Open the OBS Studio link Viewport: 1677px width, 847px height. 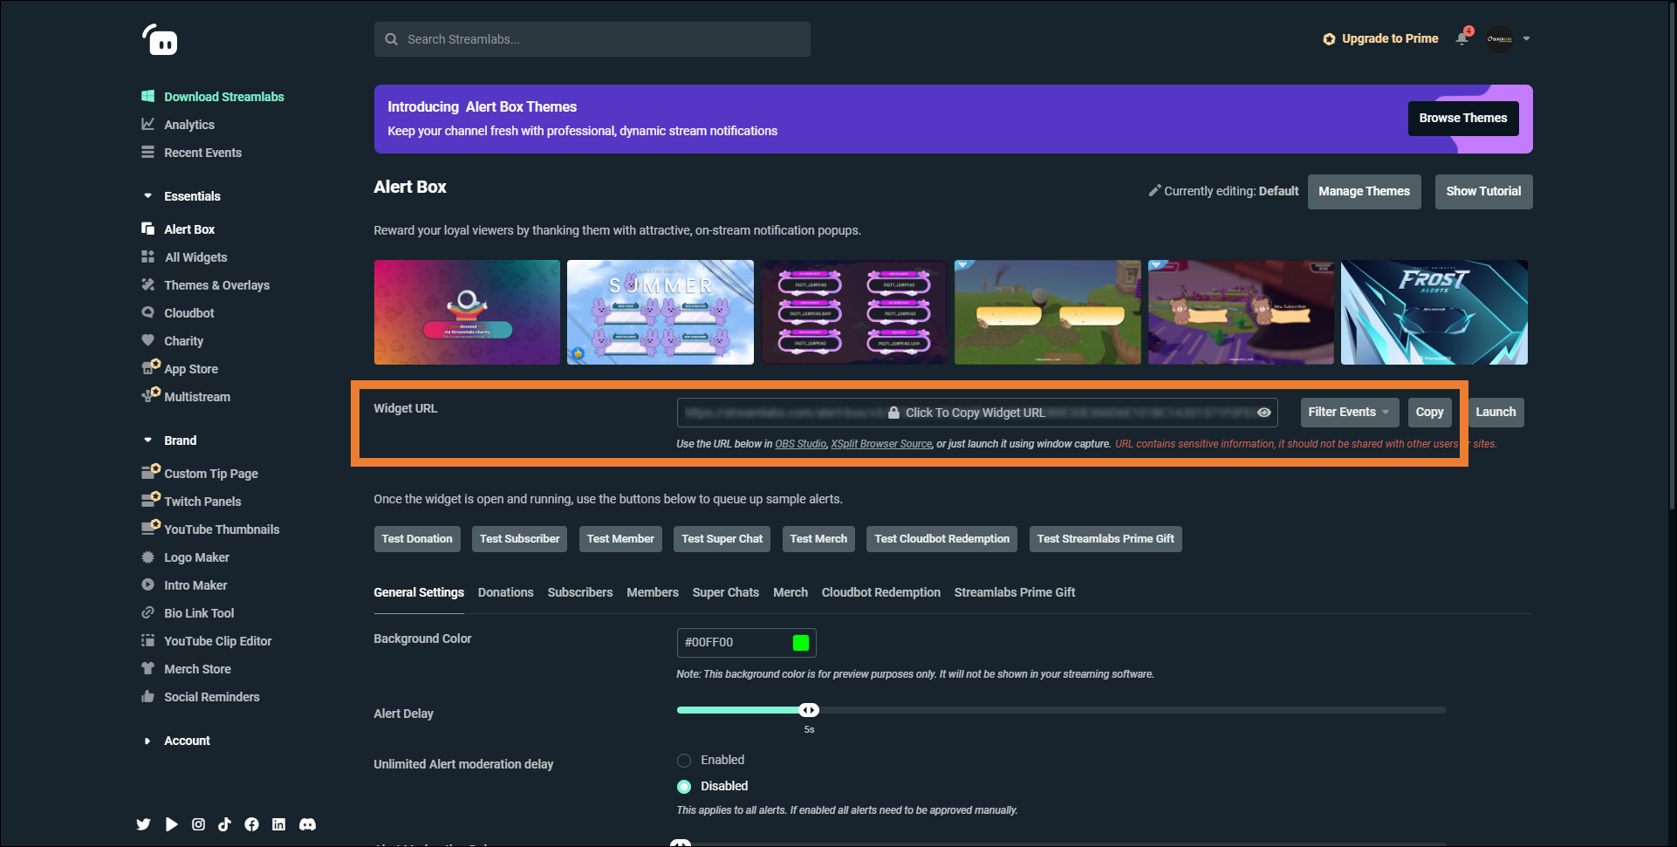(x=800, y=444)
